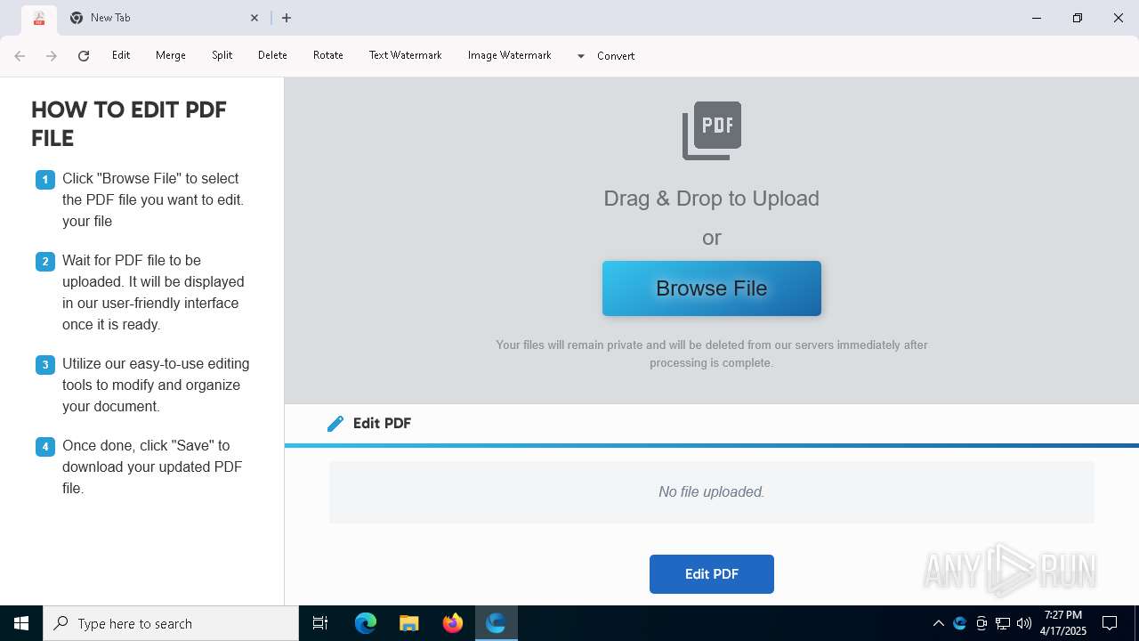Click the volume icon in system tray
The width and height of the screenshot is (1139, 641).
point(1024,623)
